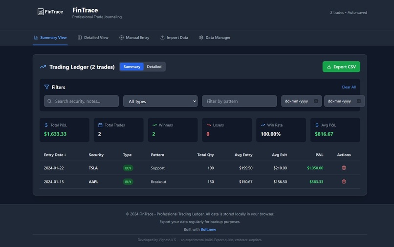Click the 2024-01-22 entry date
This screenshot has height=247, width=394.
[54, 168]
